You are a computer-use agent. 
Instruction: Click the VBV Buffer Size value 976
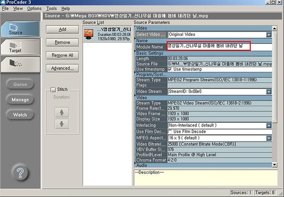click(x=171, y=149)
